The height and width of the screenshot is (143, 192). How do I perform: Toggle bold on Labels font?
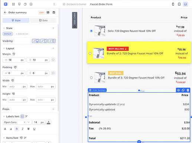tap(17, 129)
